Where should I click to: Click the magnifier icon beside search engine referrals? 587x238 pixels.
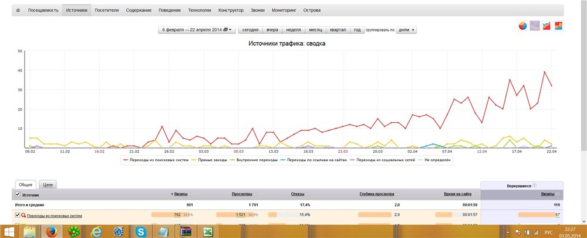23,216
